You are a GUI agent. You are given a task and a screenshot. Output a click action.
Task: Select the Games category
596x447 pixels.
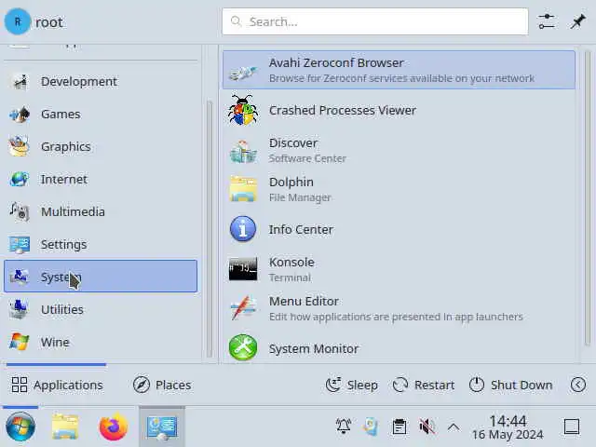pyautogui.click(x=101, y=114)
